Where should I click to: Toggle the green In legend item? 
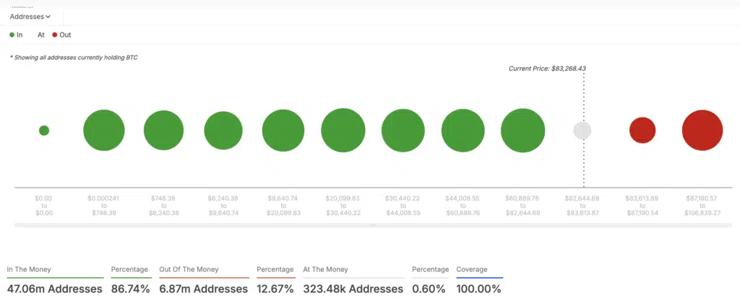15,35
